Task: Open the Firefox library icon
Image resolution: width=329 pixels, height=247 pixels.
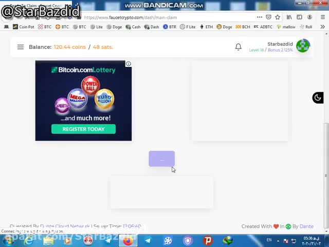Action: 290,17
